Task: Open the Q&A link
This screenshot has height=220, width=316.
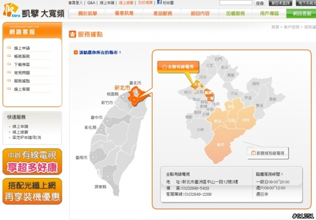Action: click(91, 2)
